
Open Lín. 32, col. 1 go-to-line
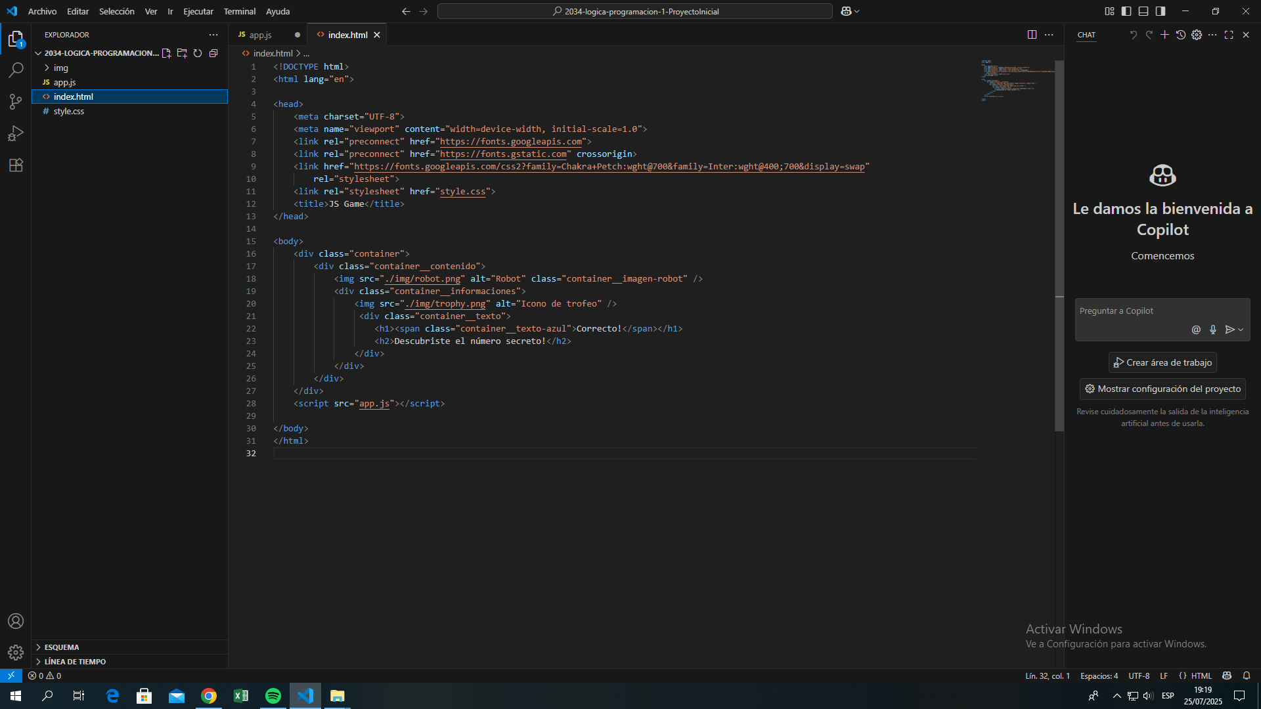point(1048,676)
